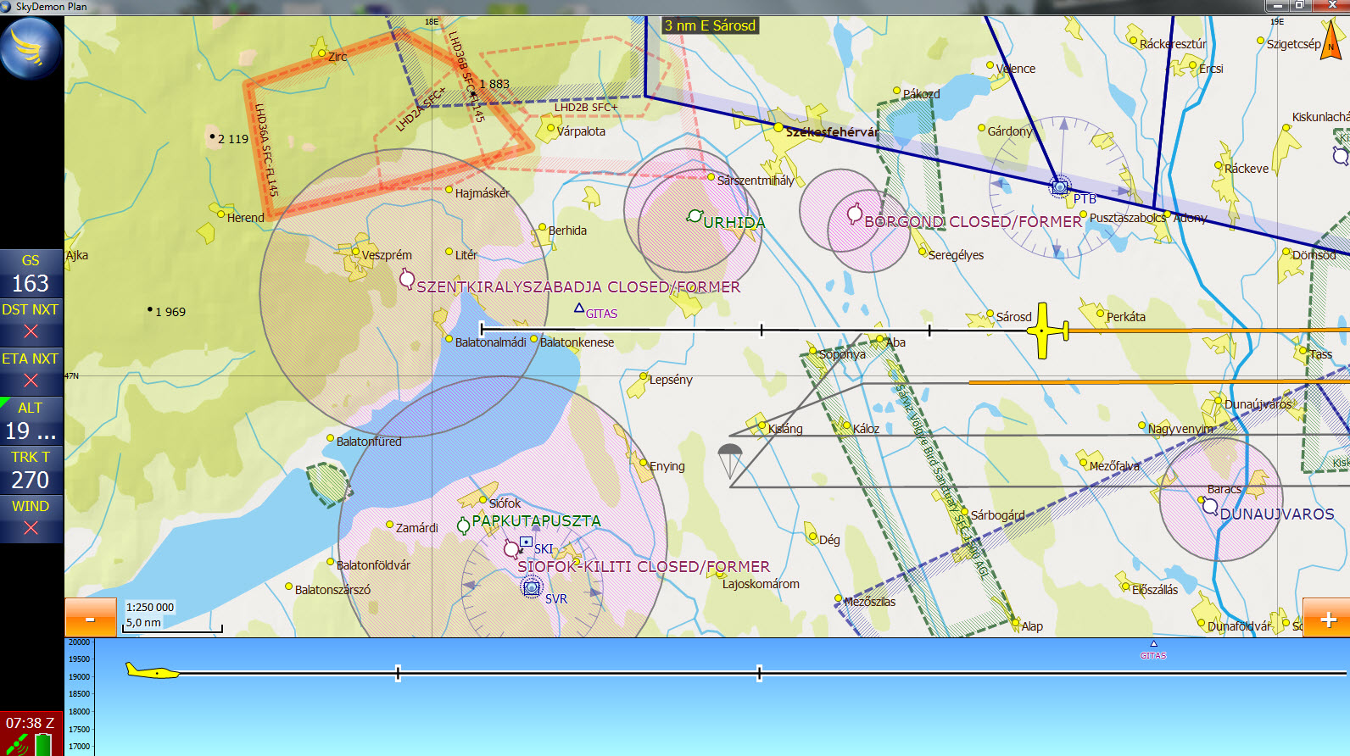Click the PTB VOR beacon symbol
This screenshot has height=756, width=1350.
[x=1059, y=186]
